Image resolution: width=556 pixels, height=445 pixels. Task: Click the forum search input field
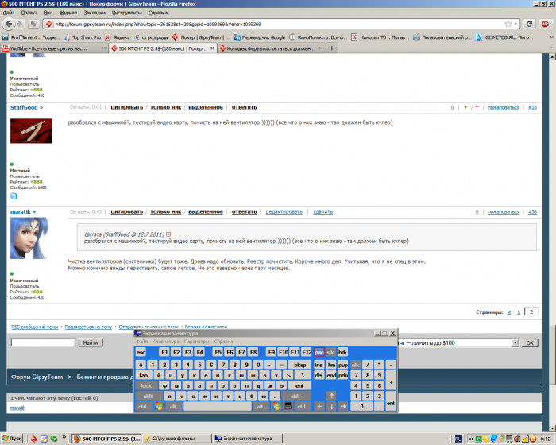point(43,342)
